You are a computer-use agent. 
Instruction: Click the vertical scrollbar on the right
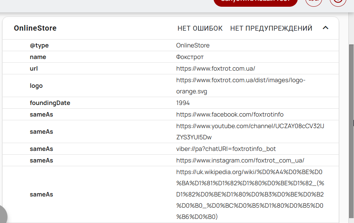click(x=351, y=130)
